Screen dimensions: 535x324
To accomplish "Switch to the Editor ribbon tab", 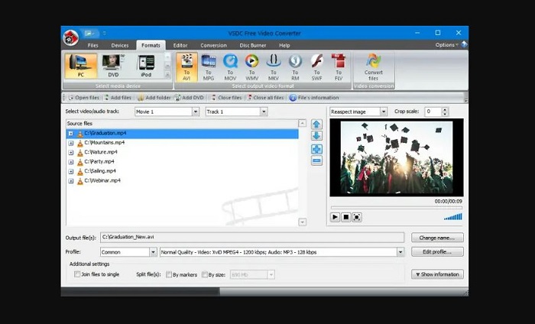I will pos(180,45).
